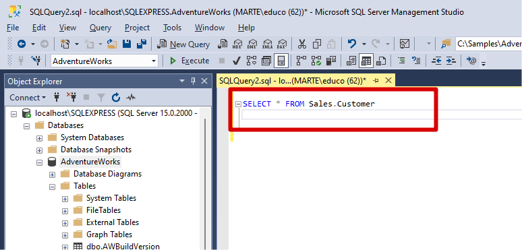Open the Query Options icon

coord(266,61)
